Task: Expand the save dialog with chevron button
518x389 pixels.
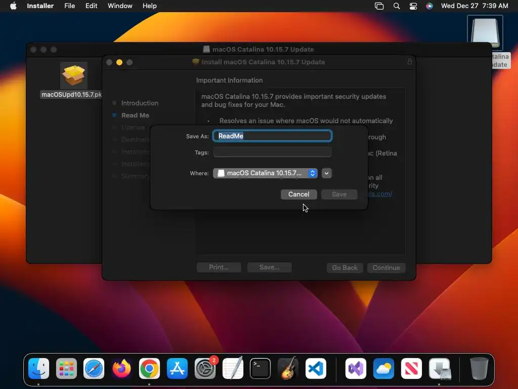Action: coord(326,173)
